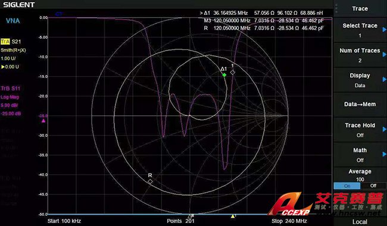
Task: Click the Average 100 value field
Action: pyautogui.click(x=360, y=180)
